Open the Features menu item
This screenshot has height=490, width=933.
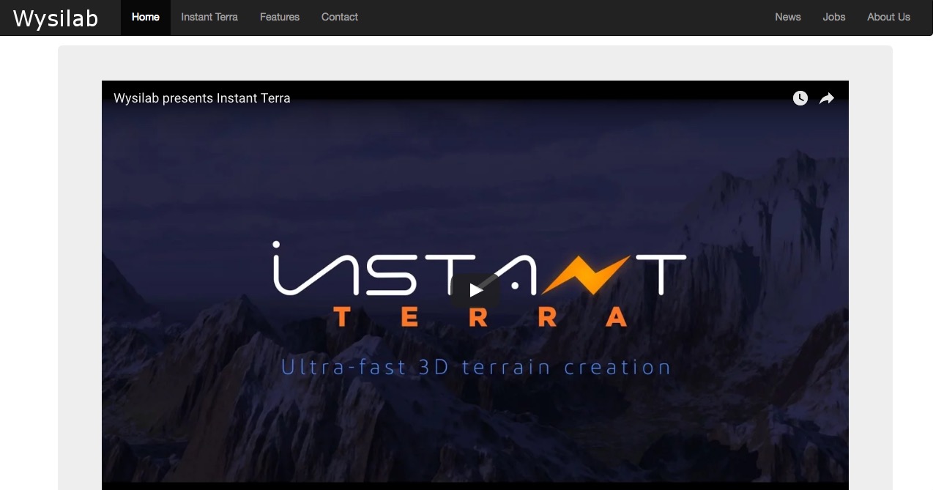[x=280, y=17]
